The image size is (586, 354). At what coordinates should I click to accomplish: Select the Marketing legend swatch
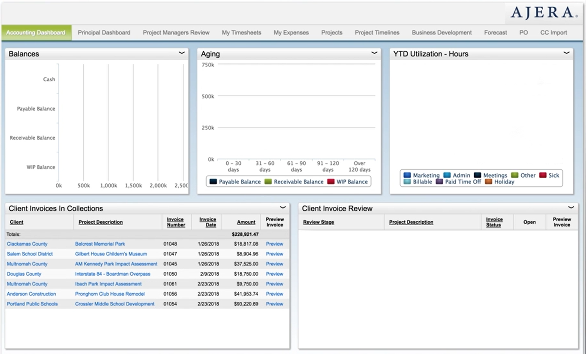tap(406, 176)
